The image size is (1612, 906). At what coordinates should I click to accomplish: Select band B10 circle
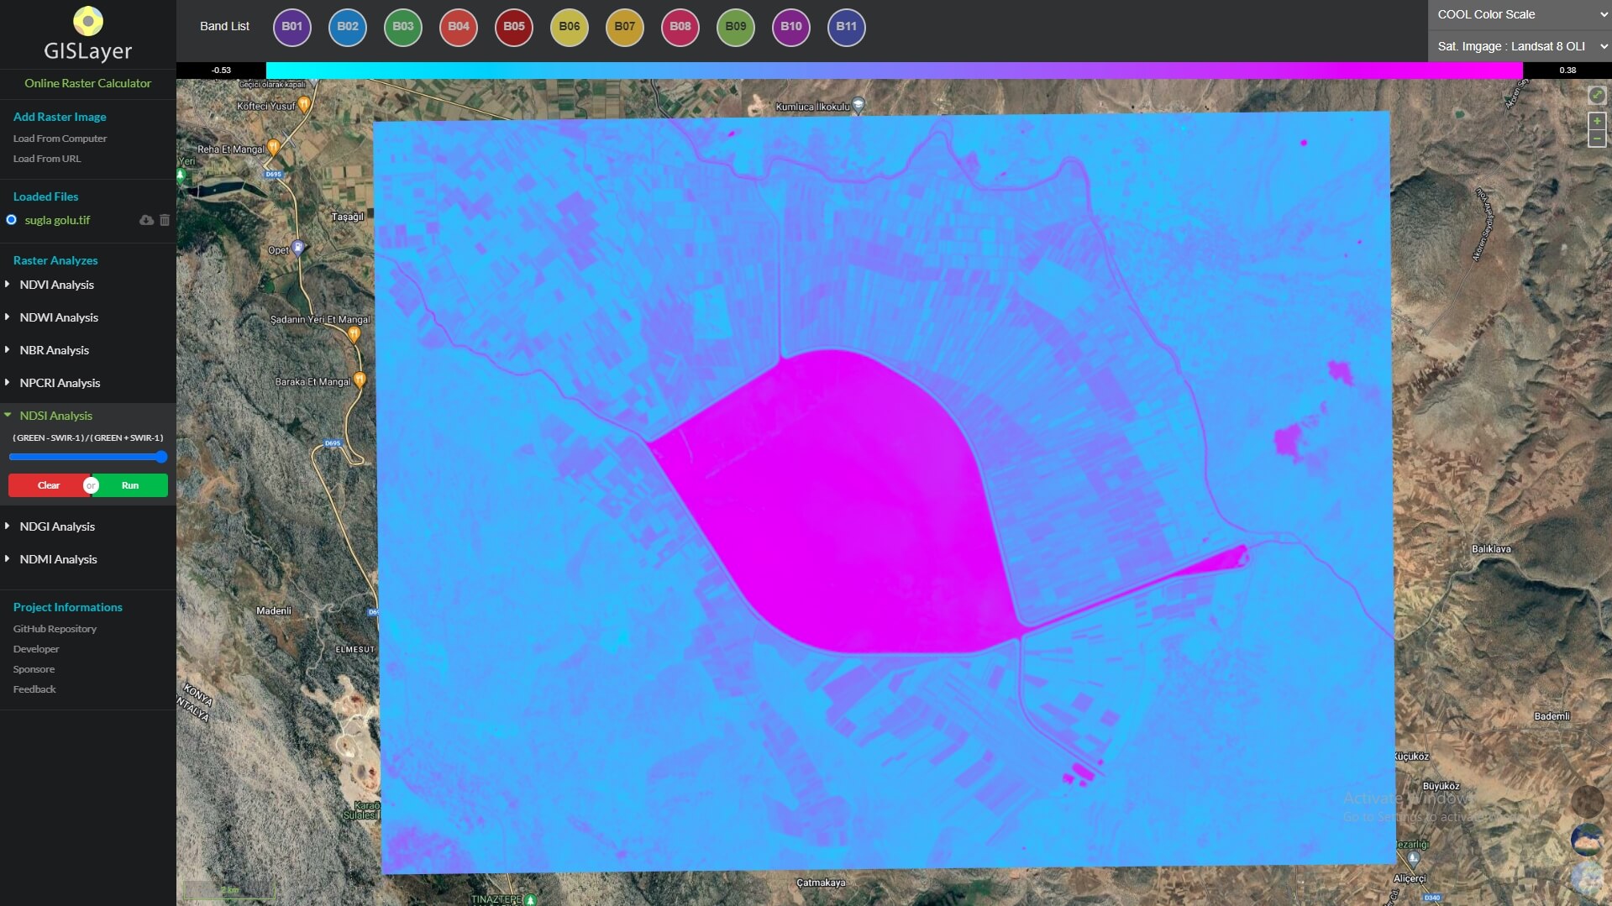point(791,27)
